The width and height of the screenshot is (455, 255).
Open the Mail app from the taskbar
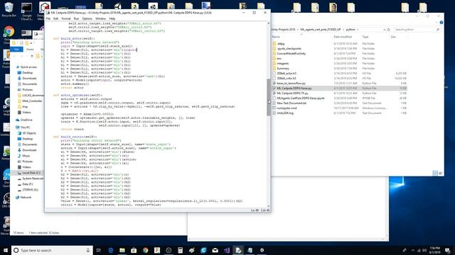pos(215,250)
